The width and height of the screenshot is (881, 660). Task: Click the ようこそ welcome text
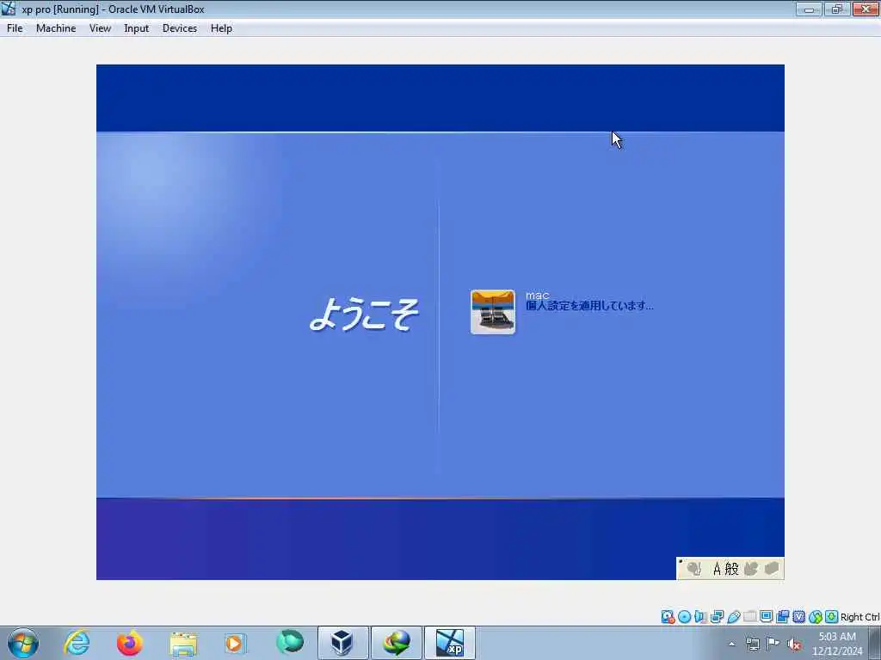click(365, 314)
